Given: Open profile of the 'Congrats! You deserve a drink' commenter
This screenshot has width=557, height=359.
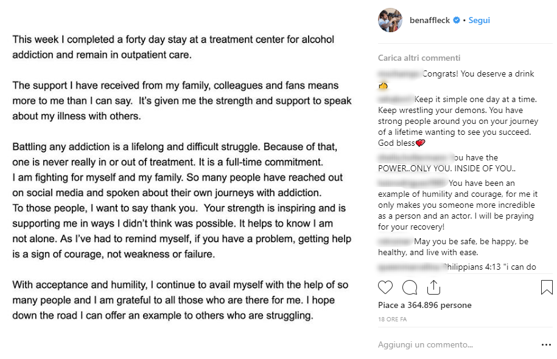Looking at the screenshot, I should (x=399, y=74).
